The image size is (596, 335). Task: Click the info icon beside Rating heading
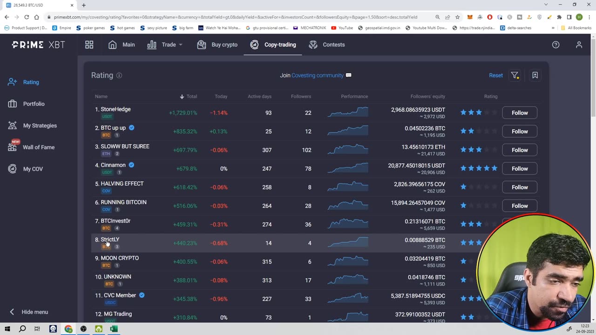(x=119, y=75)
